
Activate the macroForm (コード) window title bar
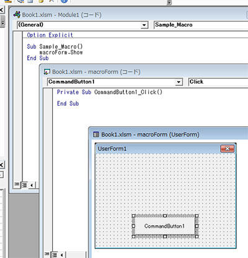click(x=144, y=72)
